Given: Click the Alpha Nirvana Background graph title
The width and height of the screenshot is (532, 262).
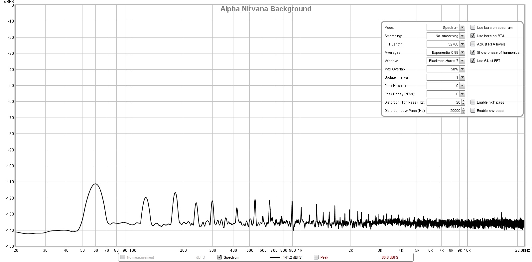Looking at the screenshot, I should [x=266, y=9].
